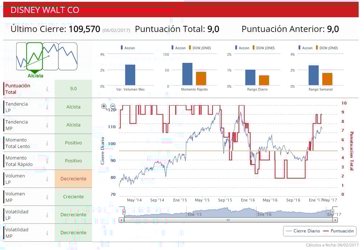Open info icon for Tendencia LP
This screenshot has height=250, width=364.
point(47,107)
